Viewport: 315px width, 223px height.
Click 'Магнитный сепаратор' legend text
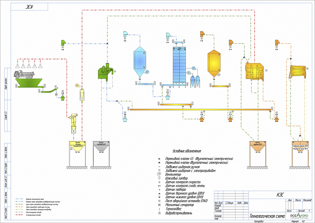(x=180, y=205)
